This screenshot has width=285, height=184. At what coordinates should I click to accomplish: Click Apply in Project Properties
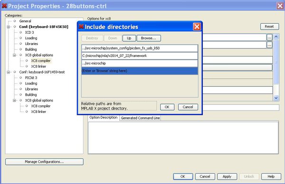click(227, 176)
